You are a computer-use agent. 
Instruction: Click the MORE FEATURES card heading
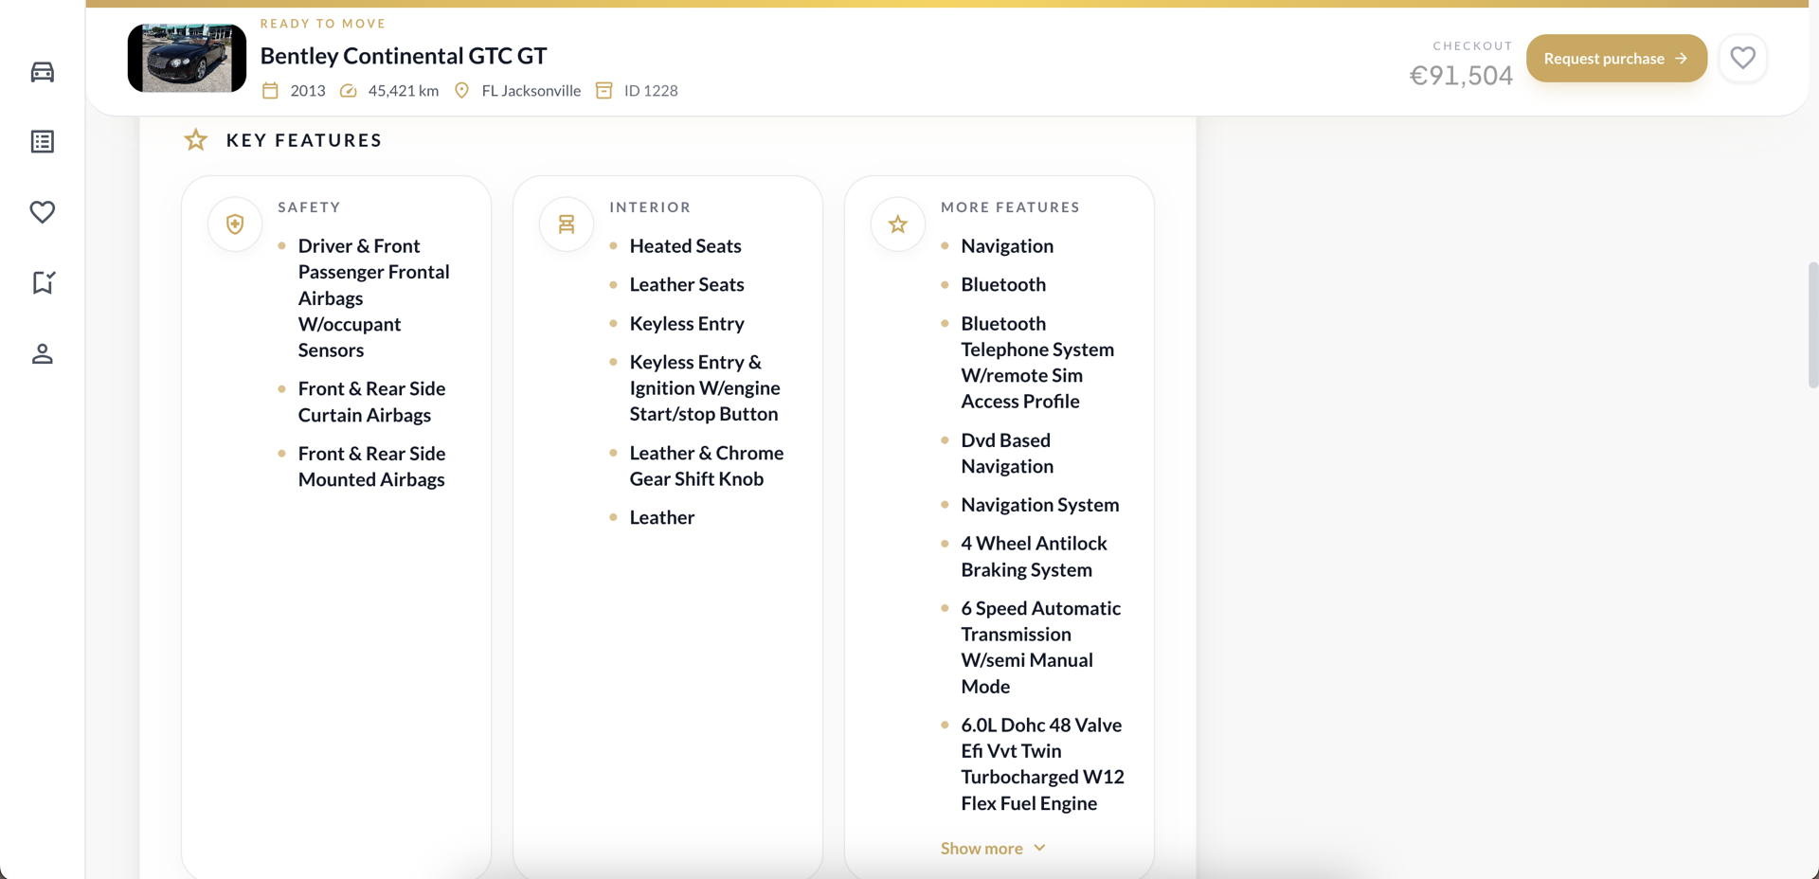(x=1010, y=207)
